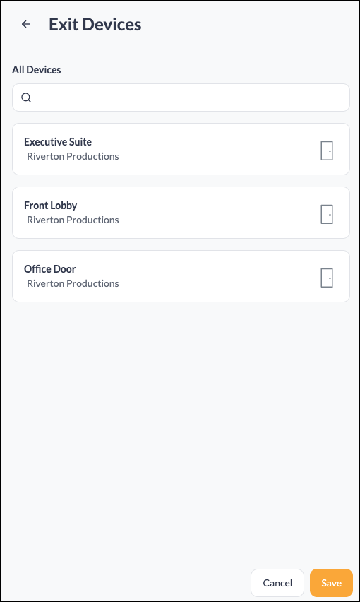Click the search magnifier icon
Viewport: 360px width, 602px height.
tap(26, 98)
